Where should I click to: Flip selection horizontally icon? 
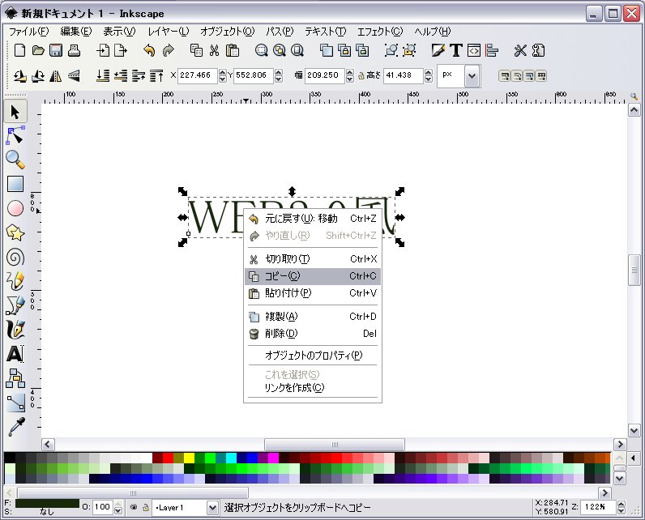56,75
